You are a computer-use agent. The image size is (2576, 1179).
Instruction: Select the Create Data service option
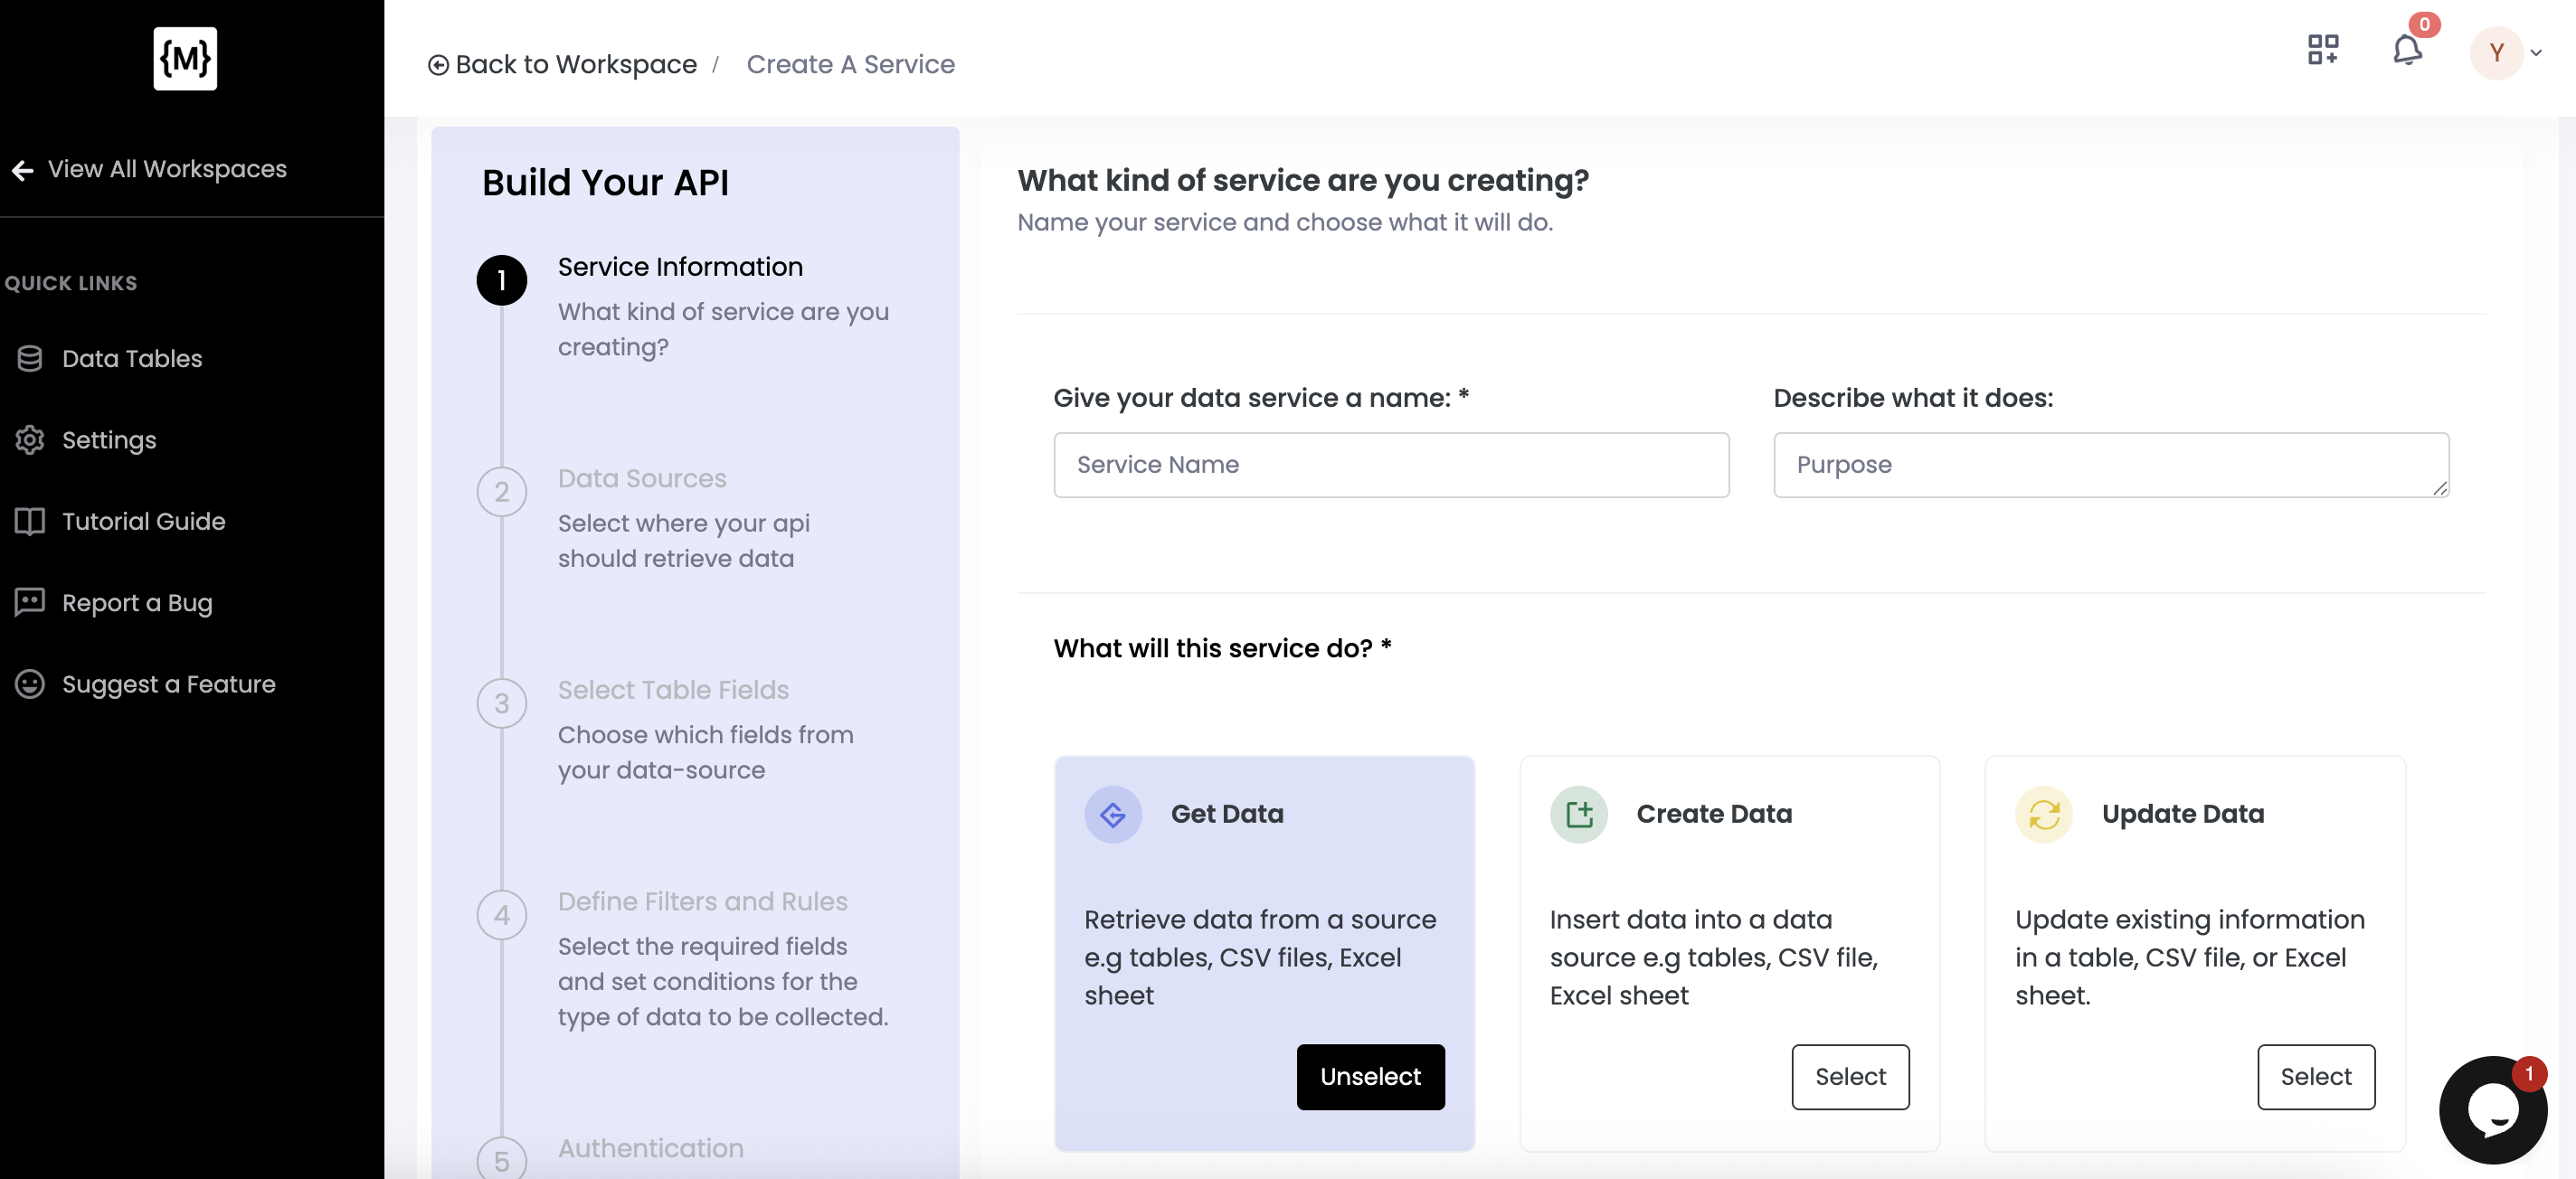1849,1076
